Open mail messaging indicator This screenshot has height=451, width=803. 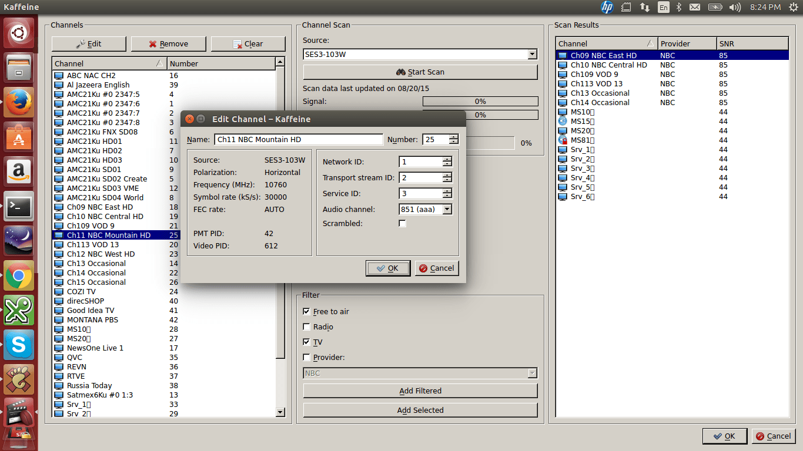coord(695,7)
